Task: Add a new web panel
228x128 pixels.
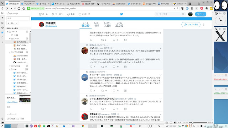Action: [2, 42]
